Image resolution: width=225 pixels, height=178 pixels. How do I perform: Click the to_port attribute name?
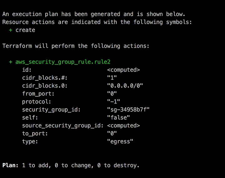pyautogui.click(x=35, y=134)
